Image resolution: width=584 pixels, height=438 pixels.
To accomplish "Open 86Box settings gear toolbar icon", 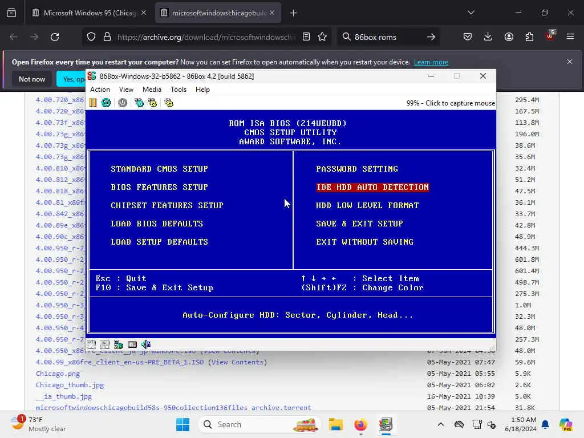I will pos(169,103).
